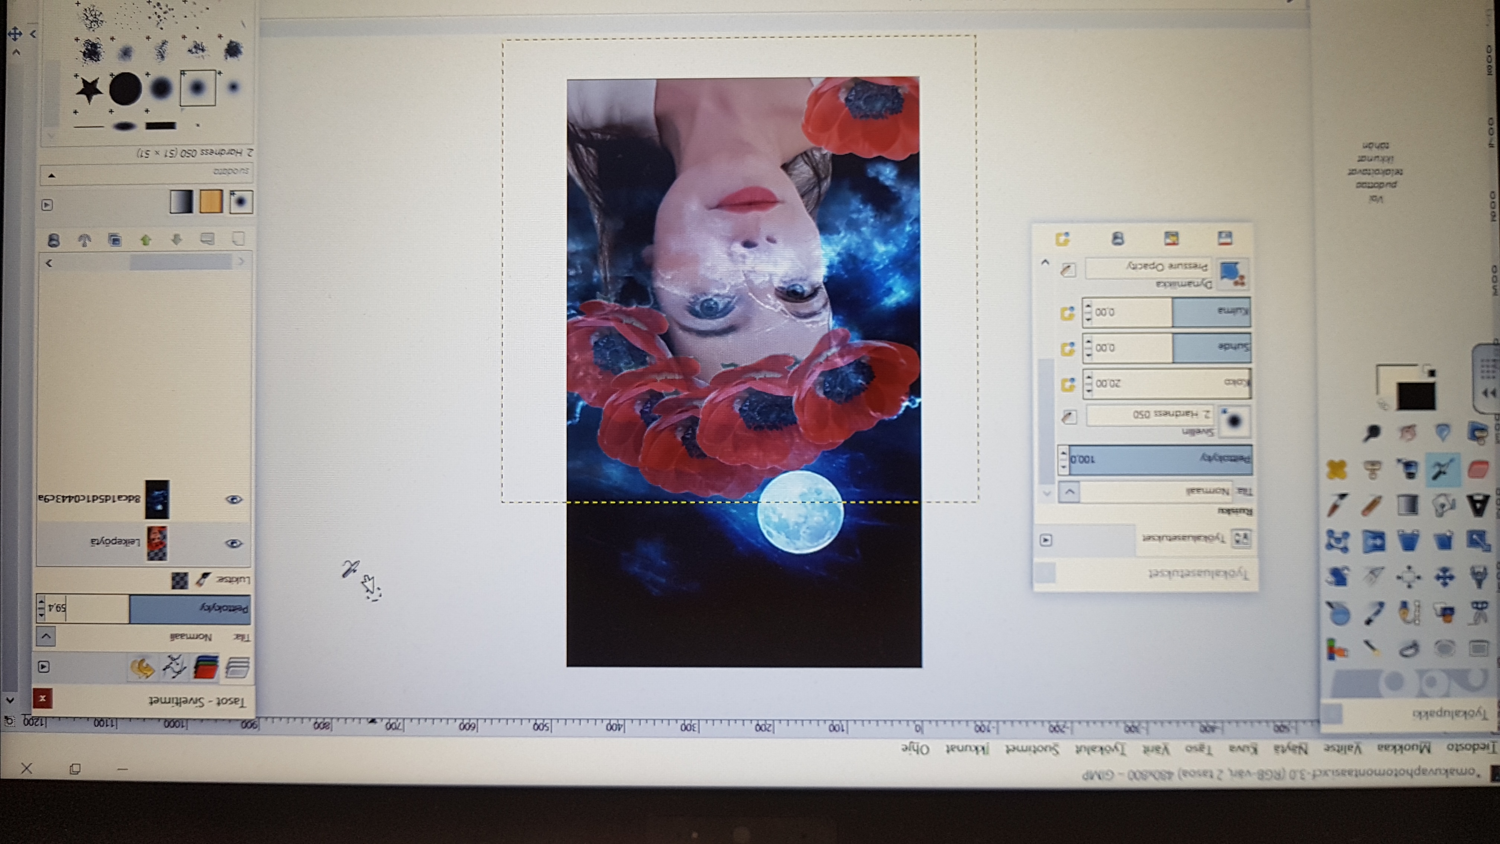Image resolution: width=1500 pixels, height=844 pixels.
Task: Choose the Bucket Fill tool
Action: tap(1443, 506)
